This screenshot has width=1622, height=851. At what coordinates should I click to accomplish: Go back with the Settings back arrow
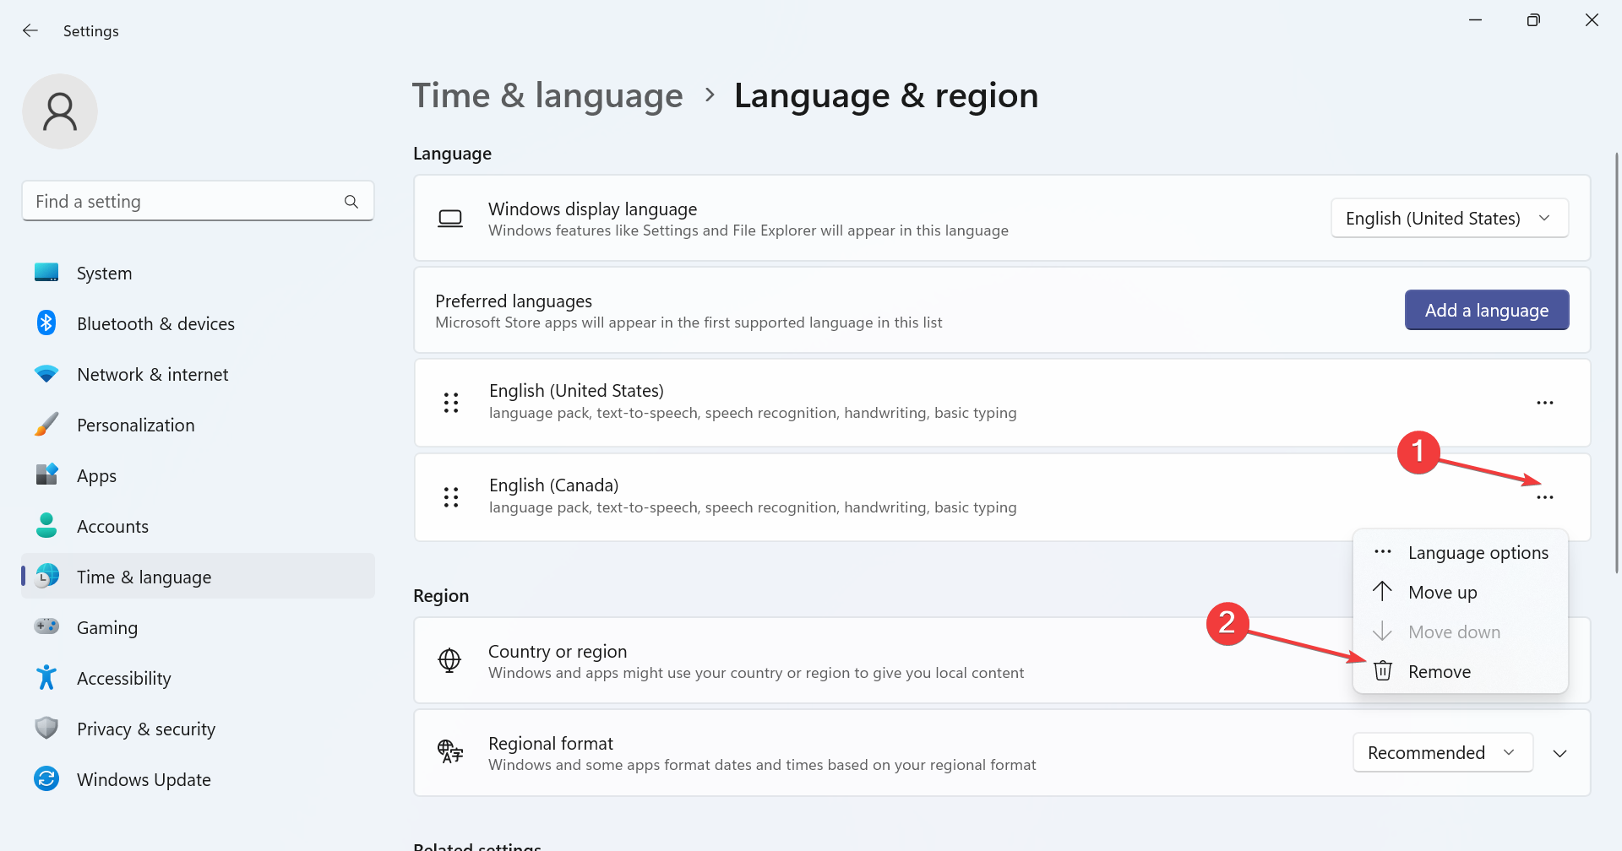tap(30, 31)
